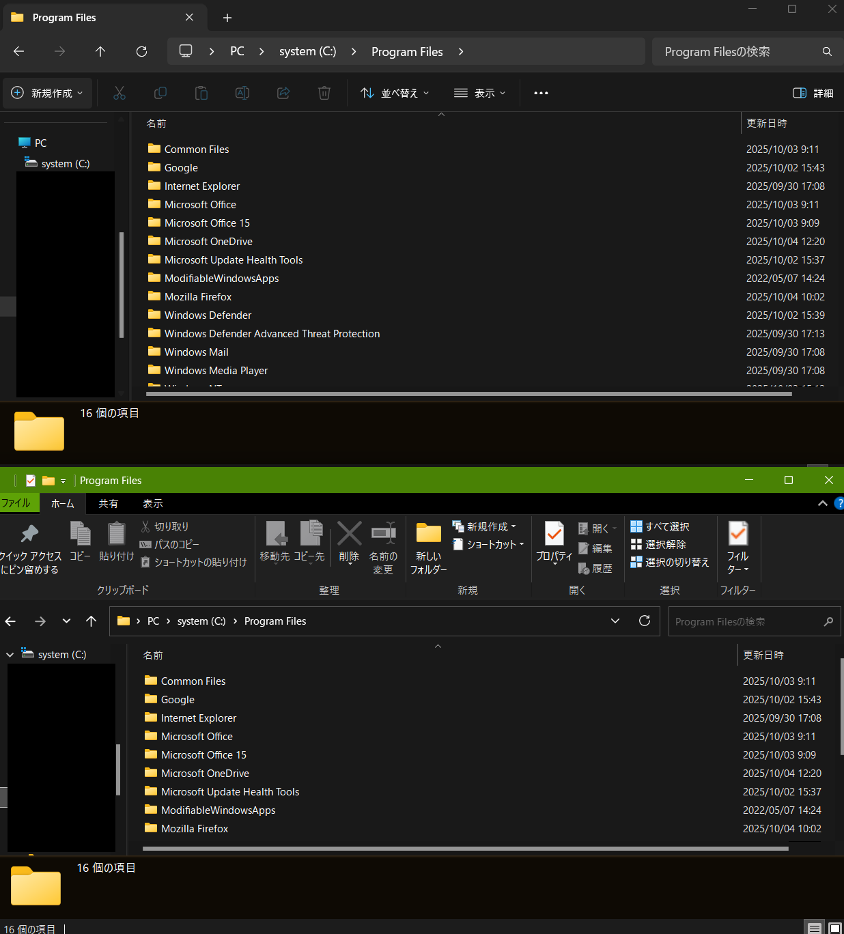The height and width of the screenshot is (934, 844).
Task: Toggle the 詳細 details pane button
Action: 813,93
